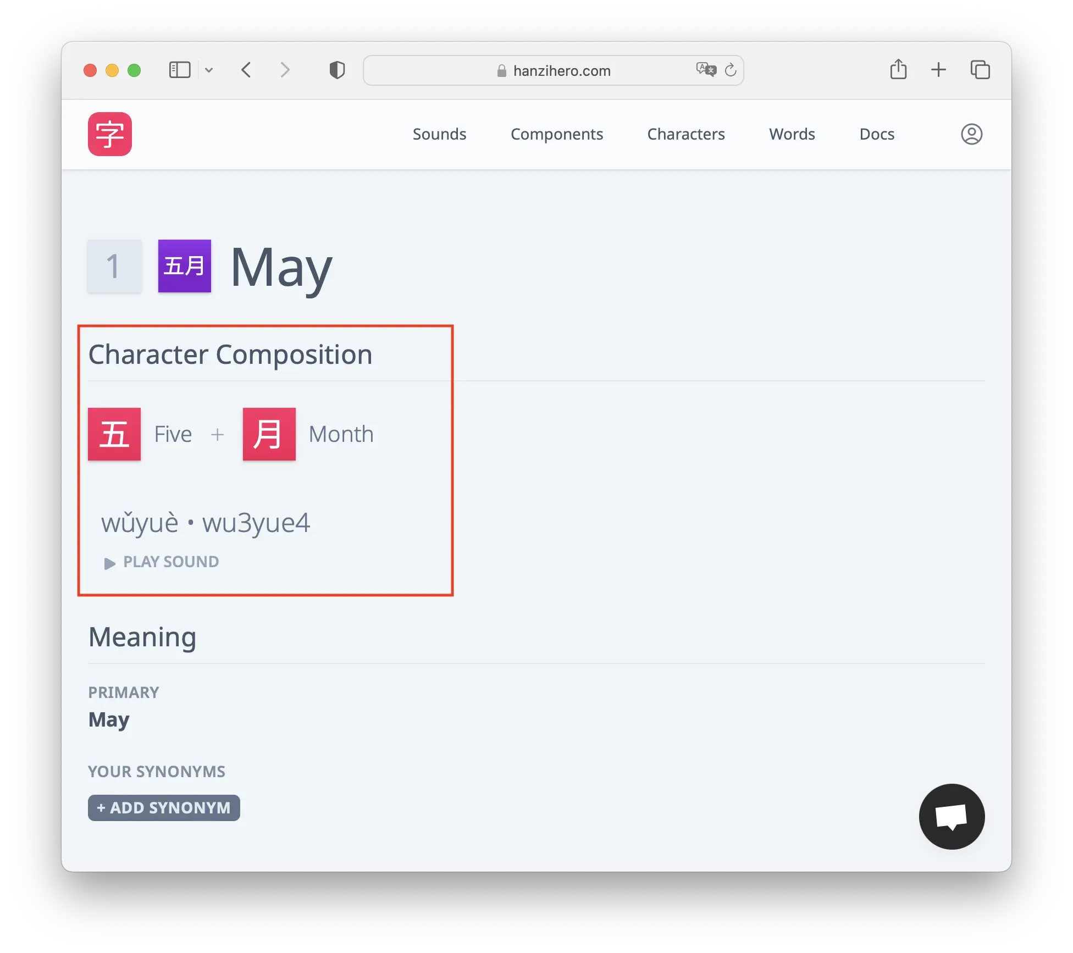The width and height of the screenshot is (1073, 953).
Task: Click the level 1 badge
Action: [114, 266]
